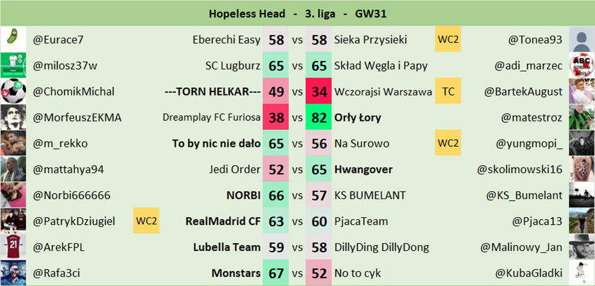This screenshot has height=286, width=595.
Task: Click the soccer ball avatar of @ChomikMichal
Action: [13, 92]
